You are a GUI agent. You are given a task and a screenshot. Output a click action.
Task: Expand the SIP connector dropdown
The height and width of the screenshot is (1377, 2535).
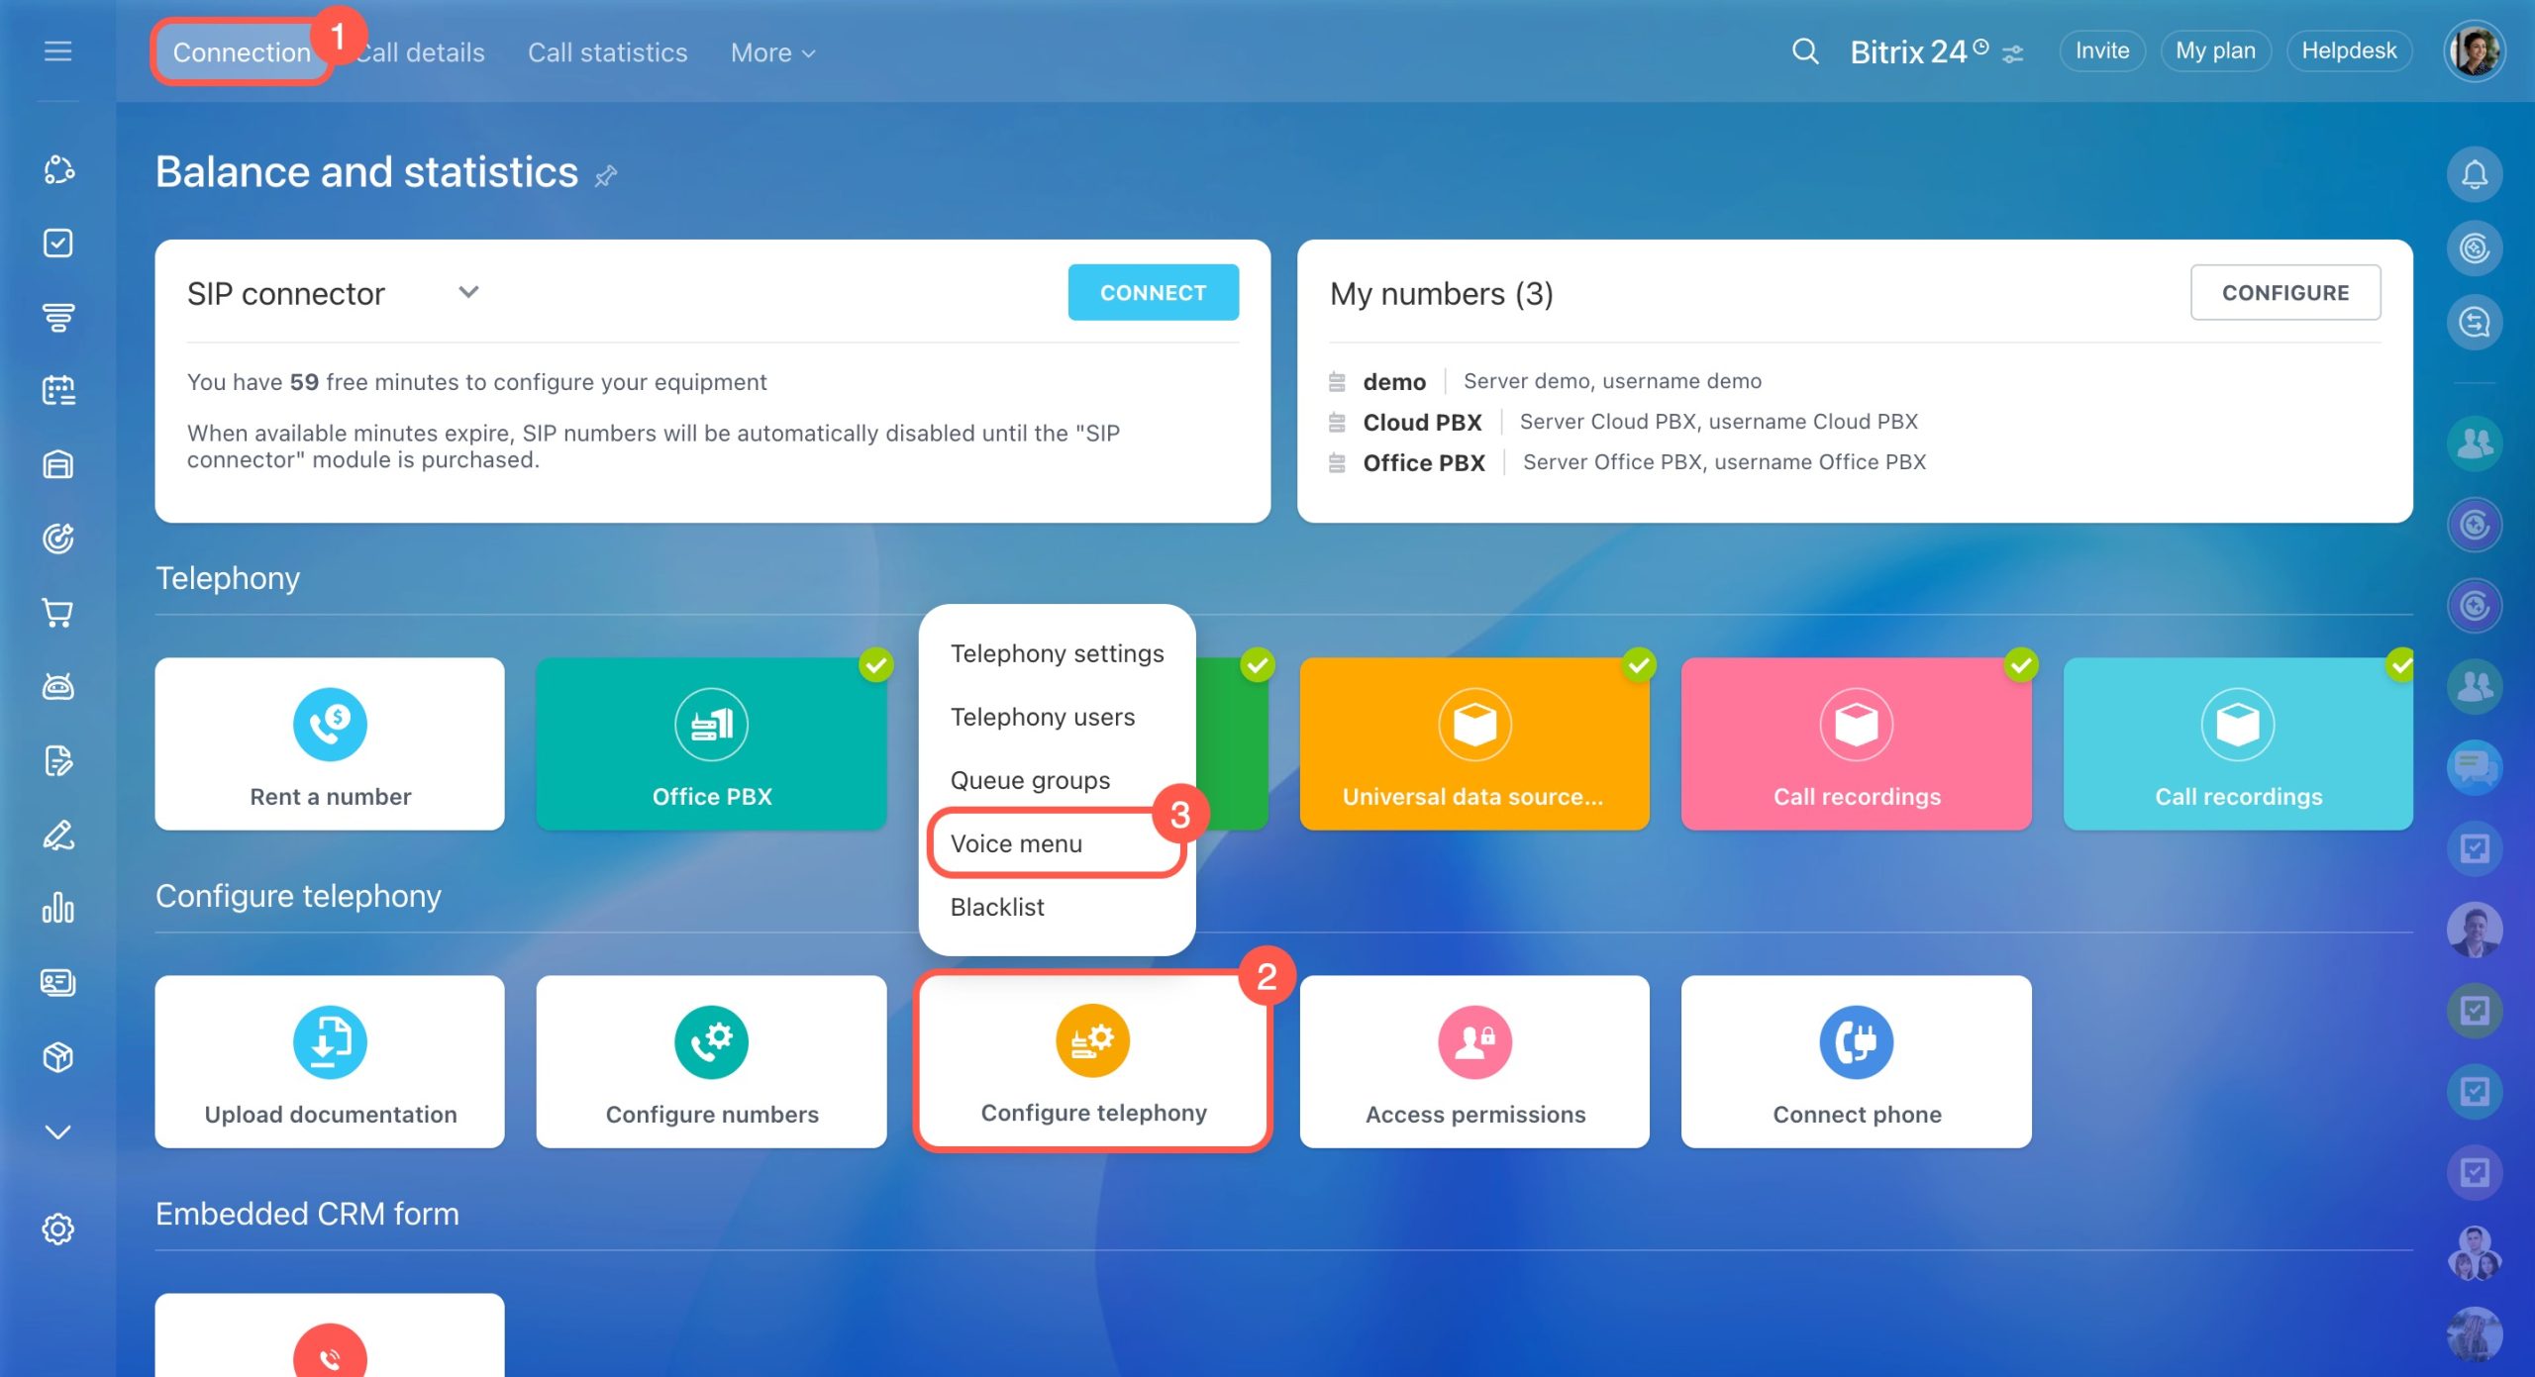(468, 291)
